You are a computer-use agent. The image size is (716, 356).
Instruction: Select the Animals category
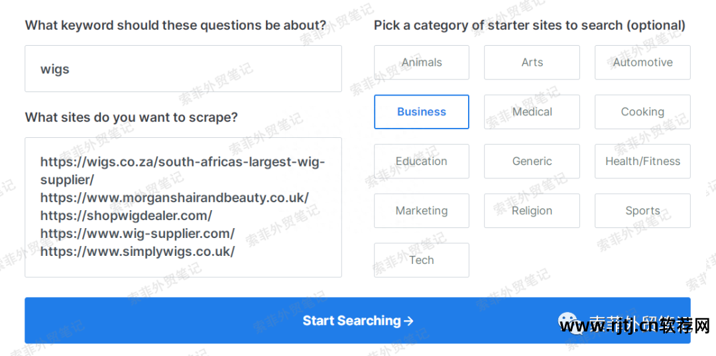[x=422, y=62]
